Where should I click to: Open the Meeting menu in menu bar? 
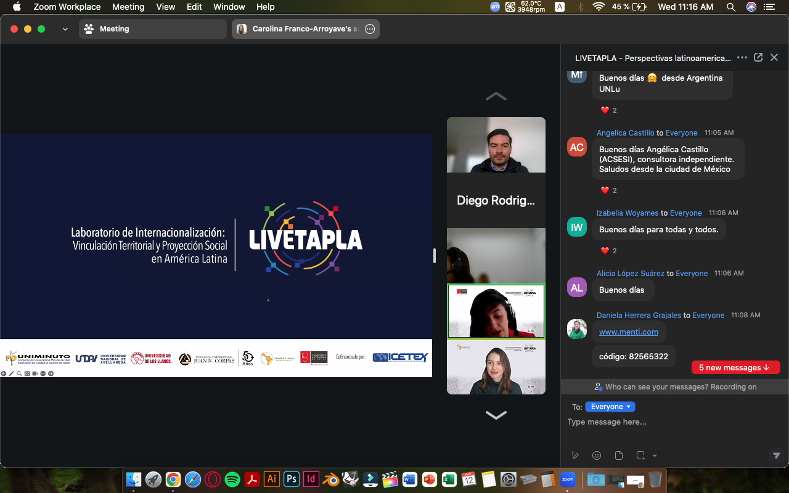pos(128,7)
